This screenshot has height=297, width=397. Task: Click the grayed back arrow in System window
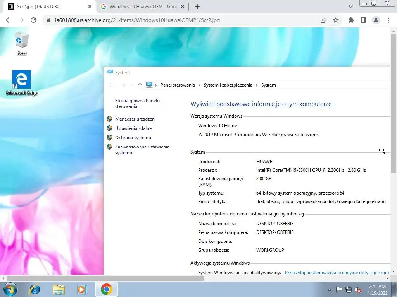pos(111,85)
